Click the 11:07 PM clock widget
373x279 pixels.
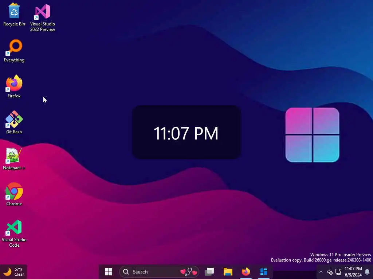pos(186,133)
